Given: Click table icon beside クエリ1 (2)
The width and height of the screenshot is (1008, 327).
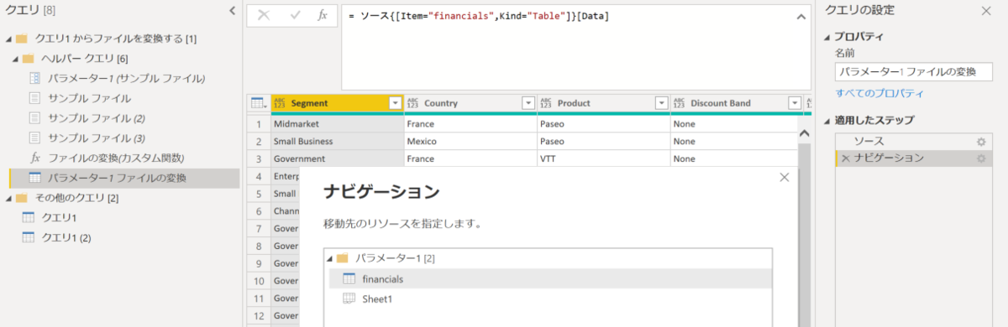Looking at the screenshot, I should point(28,237).
